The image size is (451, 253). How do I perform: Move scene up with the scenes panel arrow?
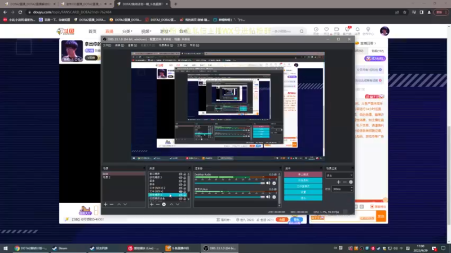119,204
